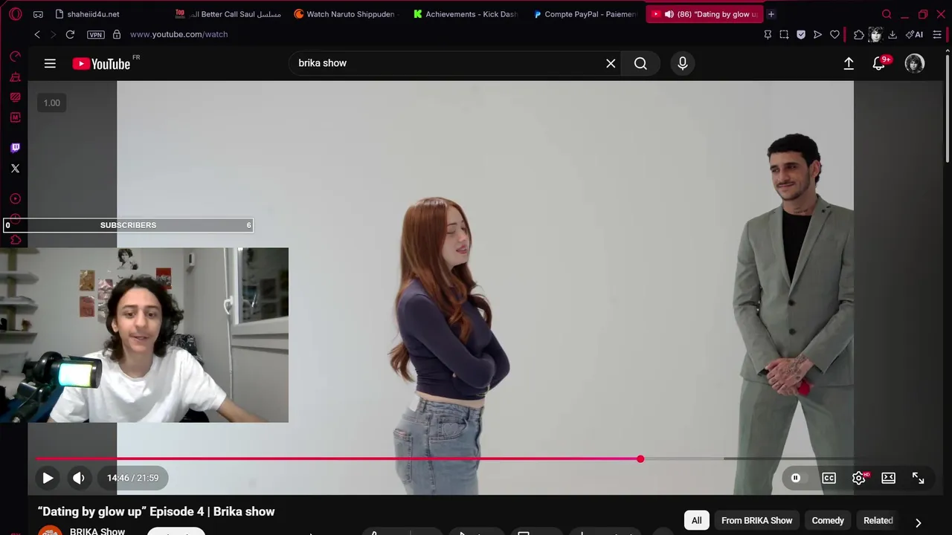Toggle the VPN badge in address bar
952x535 pixels.
[96, 35]
